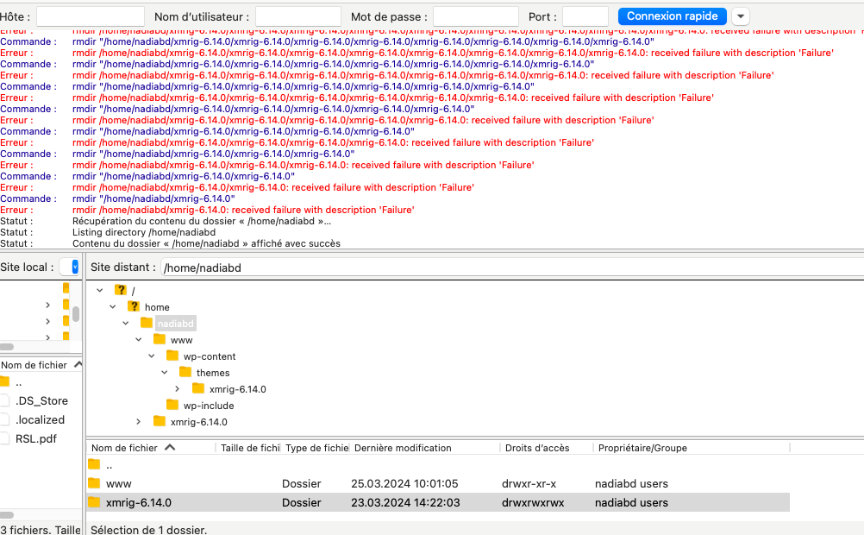Viewport: 864px width, 535px height.
Task: Open the Site local path dropdown
Action: point(73,267)
